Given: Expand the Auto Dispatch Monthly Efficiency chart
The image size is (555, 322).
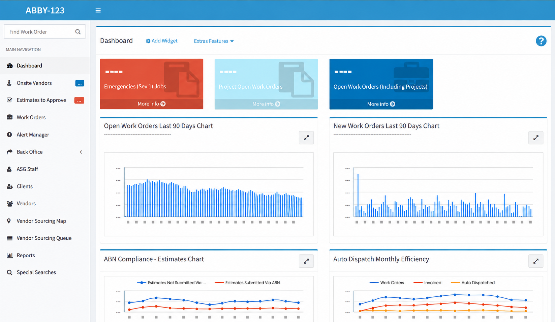Looking at the screenshot, I should coord(536,261).
